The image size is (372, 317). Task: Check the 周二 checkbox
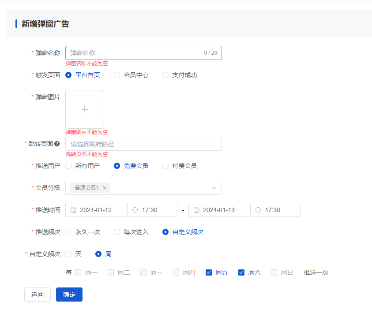click(x=111, y=272)
